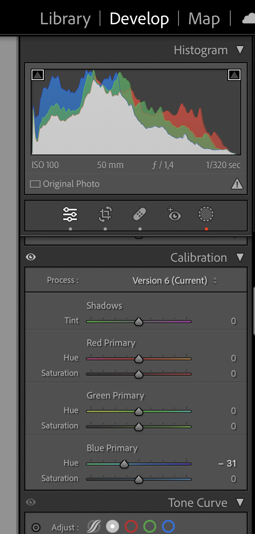Image resolution: width=255 pixels, height=534 pixels.
Task: Click the Blue Primary Hue slider handle
Action: (124, 464)
